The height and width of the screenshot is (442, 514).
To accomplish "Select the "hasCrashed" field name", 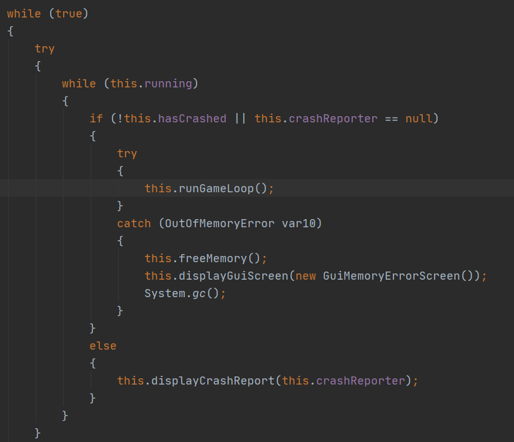I will tap(192, 119).
